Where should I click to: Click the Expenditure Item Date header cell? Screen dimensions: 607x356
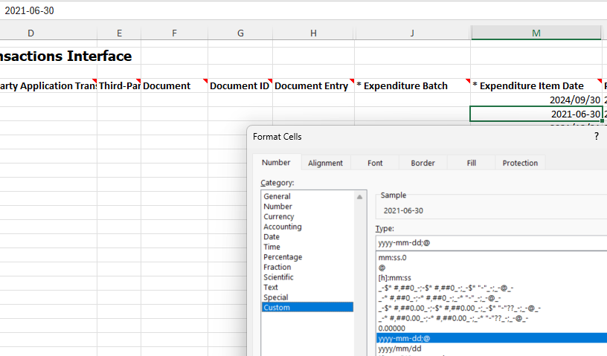coord(536,85)
